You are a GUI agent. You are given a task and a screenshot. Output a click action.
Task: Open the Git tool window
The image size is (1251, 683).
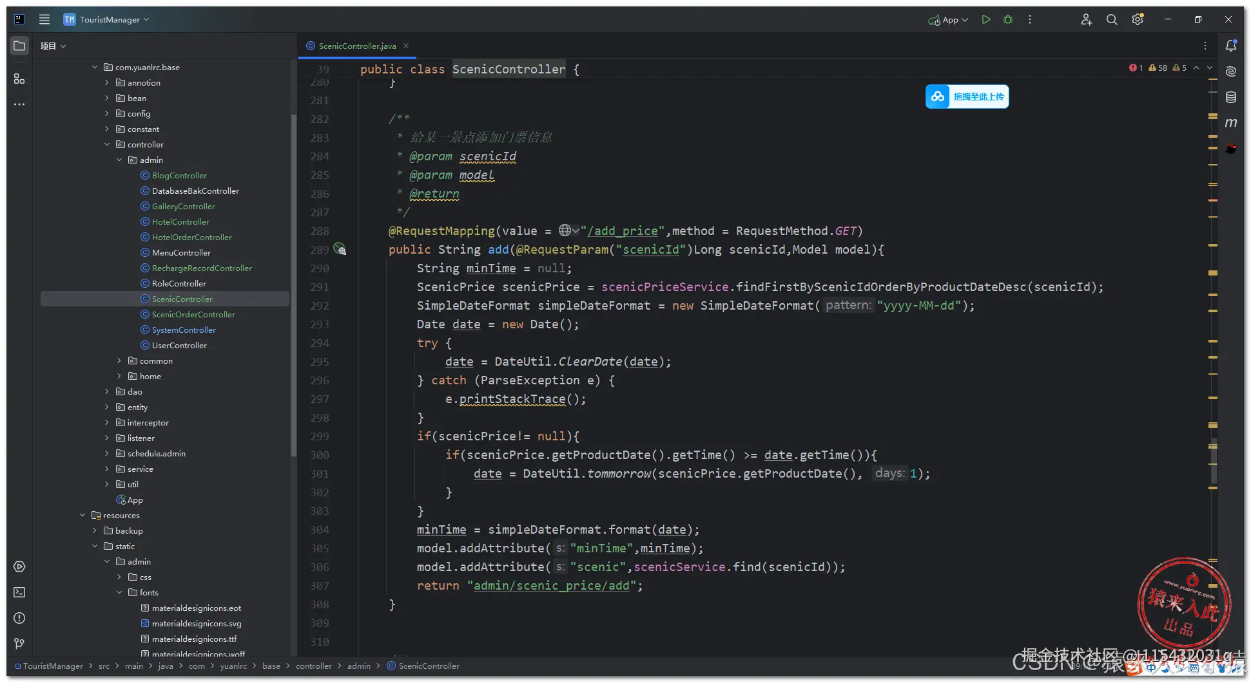tap(19, 644)
